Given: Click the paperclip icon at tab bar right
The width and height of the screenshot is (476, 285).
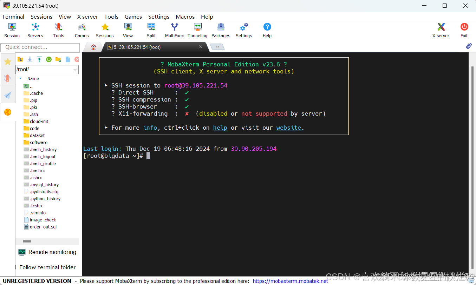Looking at the screenshot, I should pyautogui.click(x=469, y=46).
